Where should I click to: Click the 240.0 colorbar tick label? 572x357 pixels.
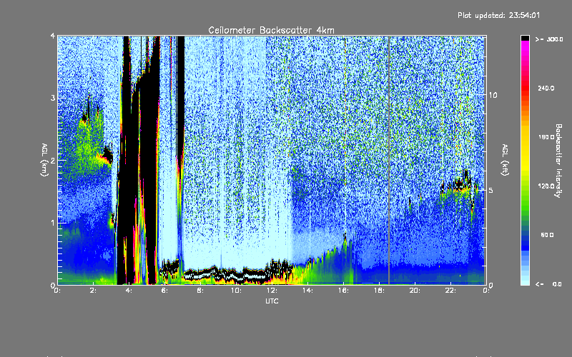tap(546, 88)
